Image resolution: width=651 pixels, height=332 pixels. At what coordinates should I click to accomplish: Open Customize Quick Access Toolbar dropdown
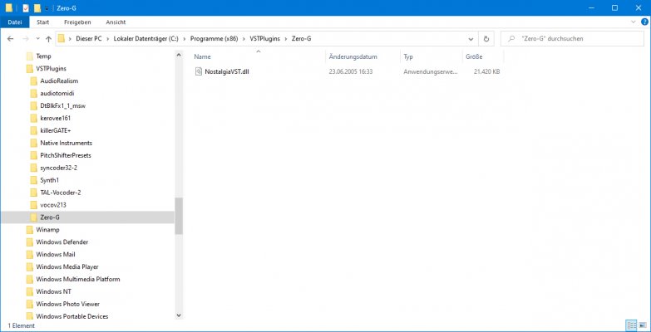coord(47,8)
